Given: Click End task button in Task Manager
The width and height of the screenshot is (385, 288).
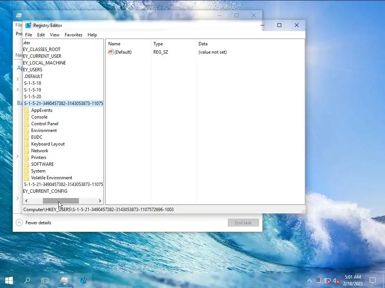Looking at the screenshot, I should 243,222.
